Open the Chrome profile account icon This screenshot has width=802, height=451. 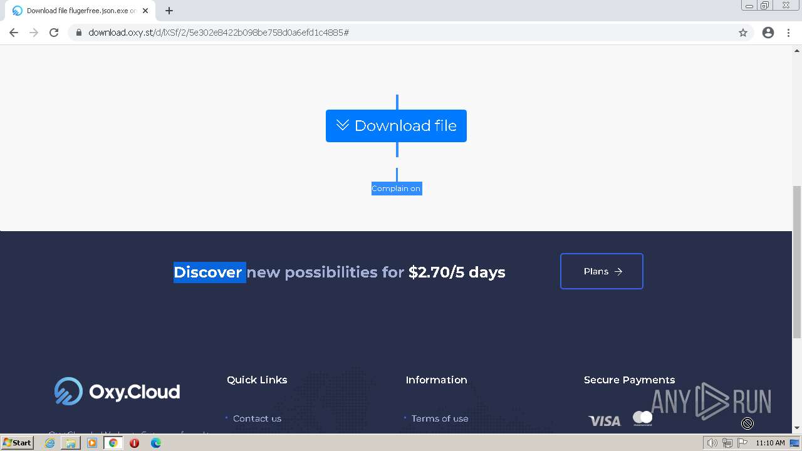pos(768,33)
